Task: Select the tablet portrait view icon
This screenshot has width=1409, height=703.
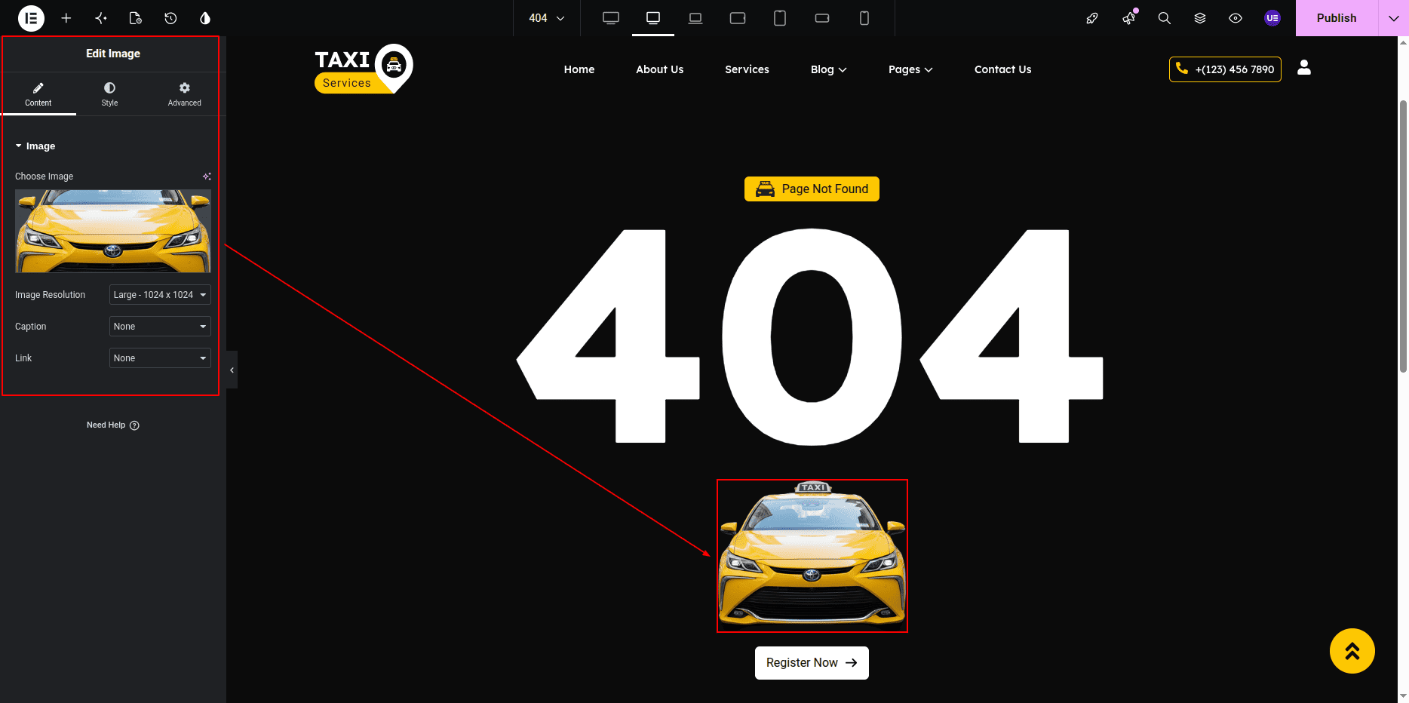Action: (x=780, y=18)
